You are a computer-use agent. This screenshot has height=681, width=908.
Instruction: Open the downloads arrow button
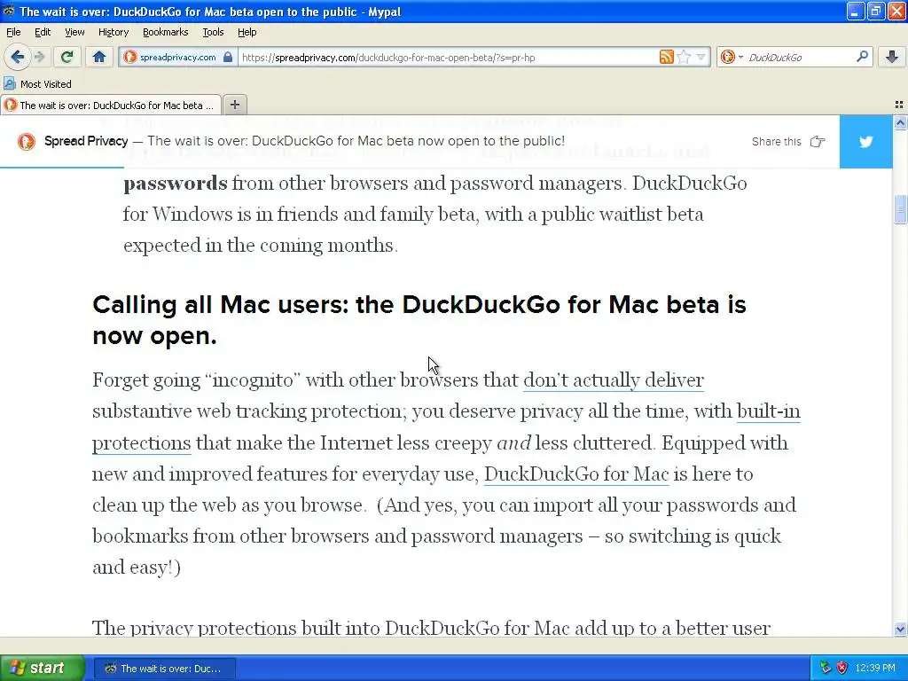892,57
